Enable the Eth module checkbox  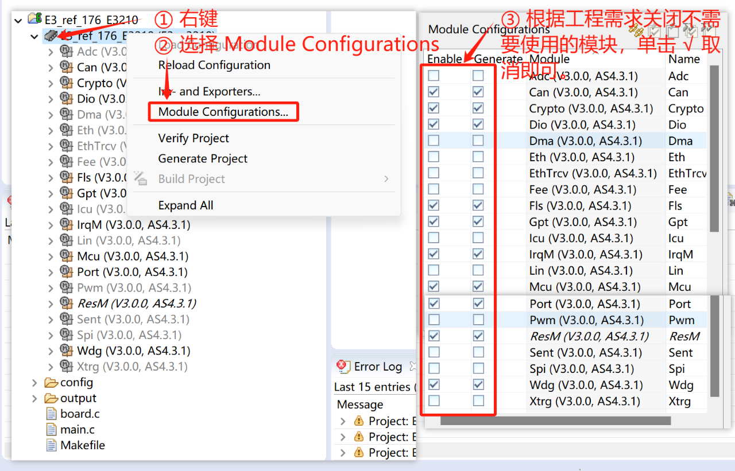coord(433,157)
